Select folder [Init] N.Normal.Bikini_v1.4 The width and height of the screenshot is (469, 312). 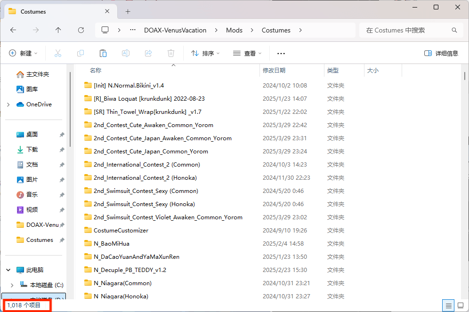tap(129, 86)
